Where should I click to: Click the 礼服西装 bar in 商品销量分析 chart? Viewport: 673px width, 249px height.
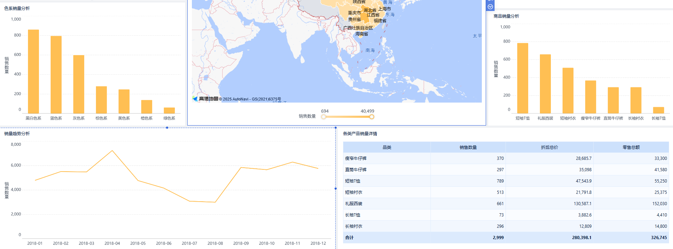pyautogui.click(x=545, y=84)
